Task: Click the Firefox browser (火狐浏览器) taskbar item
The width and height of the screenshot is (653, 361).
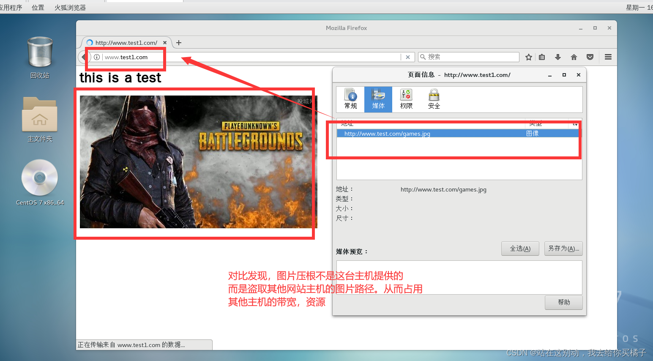Action: click(x=70, y=7)
